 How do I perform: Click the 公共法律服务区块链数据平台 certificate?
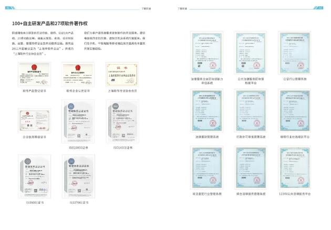tap(251, 54)
